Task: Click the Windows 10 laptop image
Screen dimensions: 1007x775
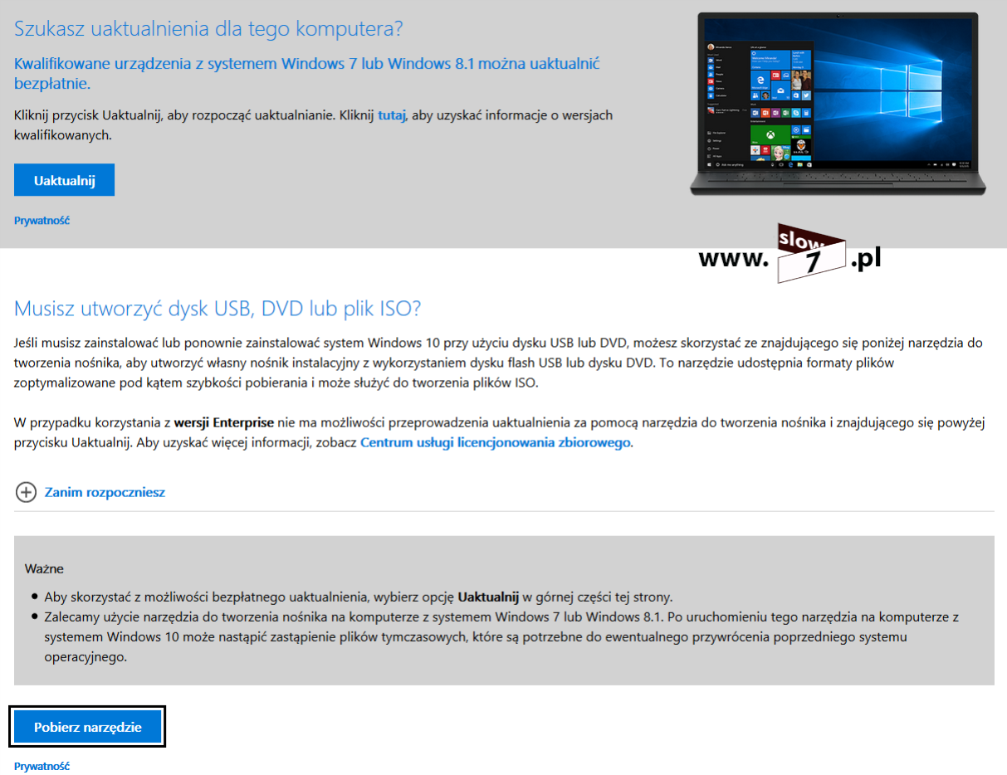Action: (838, 104)
